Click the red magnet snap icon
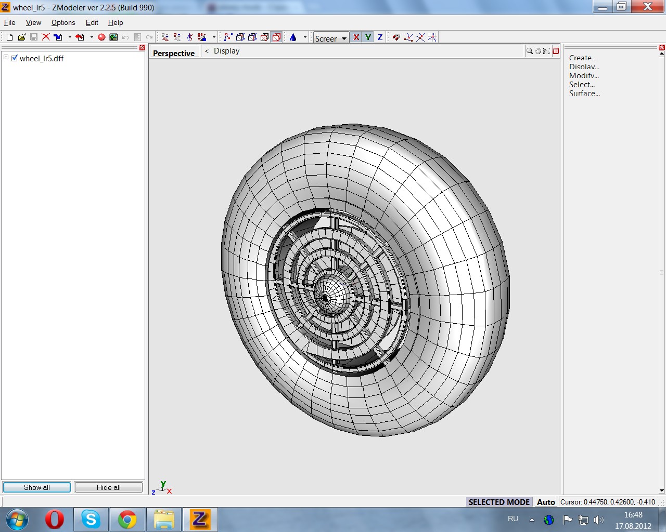666x532 pixels. point(396,37)
